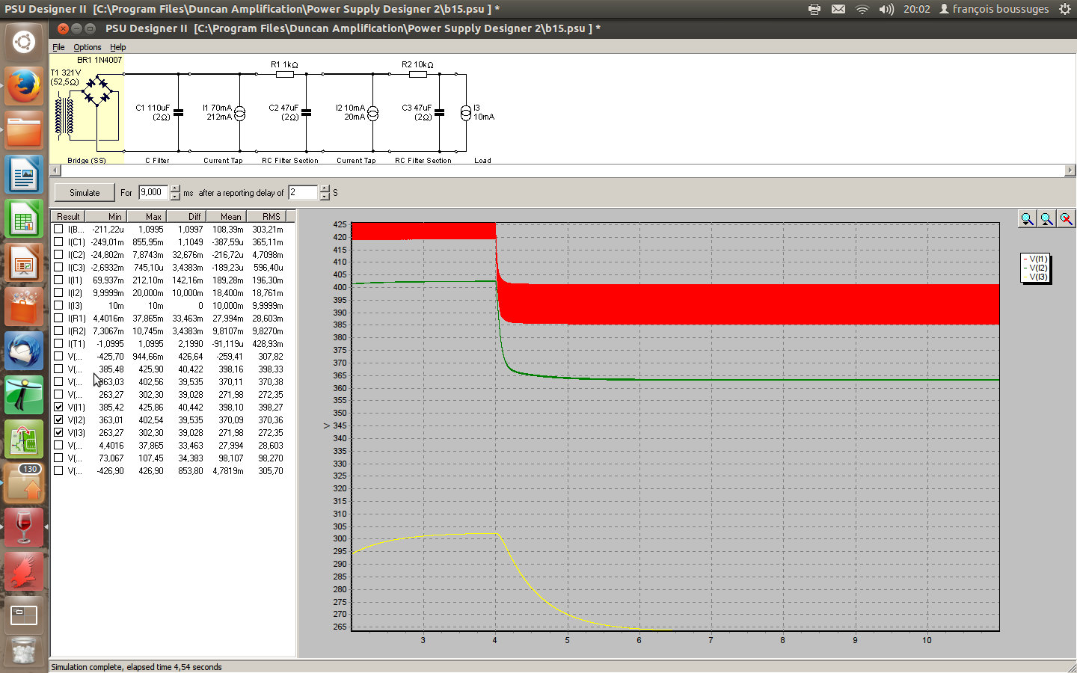Open the File menu
The height and width of the screenshot is (673, 1077).
[58, 47]
